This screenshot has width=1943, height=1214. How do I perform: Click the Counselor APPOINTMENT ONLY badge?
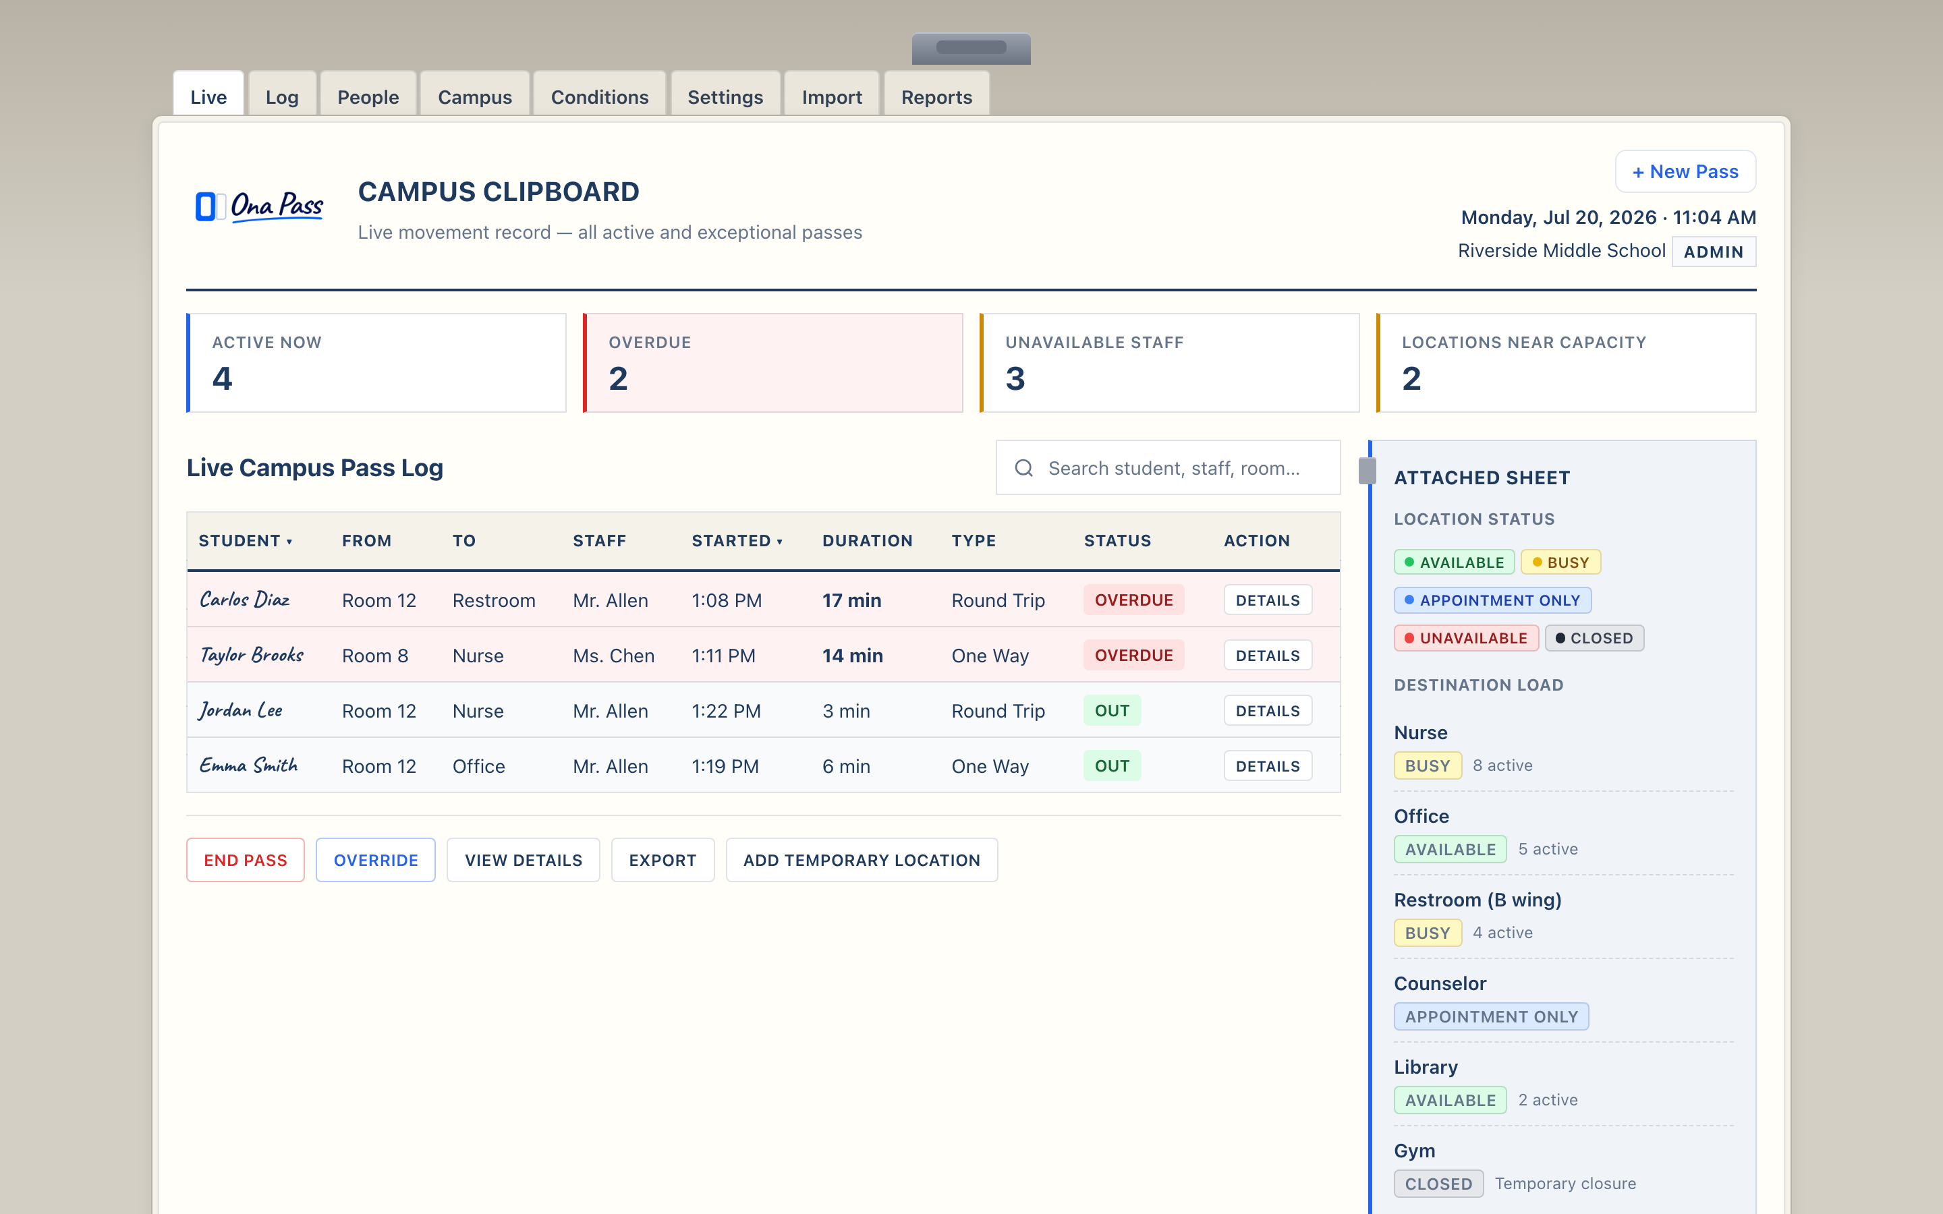click(x=1491, y=1016)
